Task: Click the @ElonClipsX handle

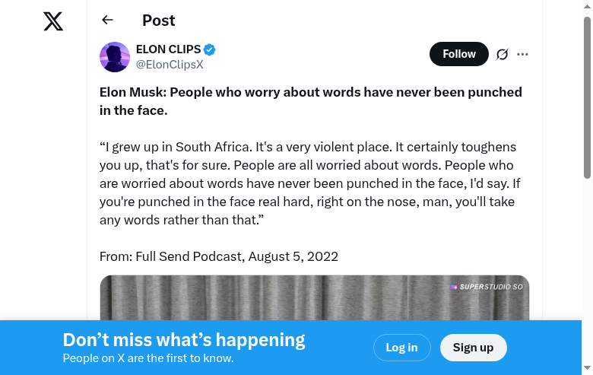Action: click(170, 65)
